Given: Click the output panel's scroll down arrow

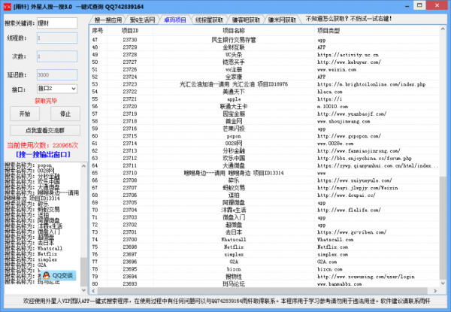Looking at the screenshot, I should [x=83, y=290].
